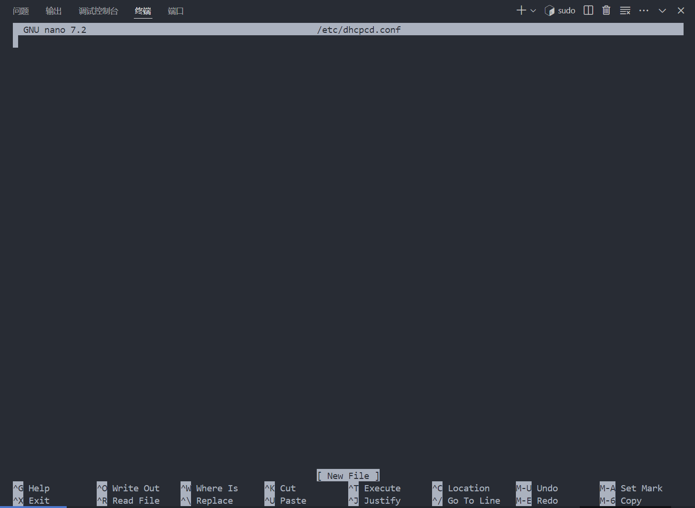Collapse the panel with the chevron down
This screenshot has height=508, width=695.
(x=662, y=10)
